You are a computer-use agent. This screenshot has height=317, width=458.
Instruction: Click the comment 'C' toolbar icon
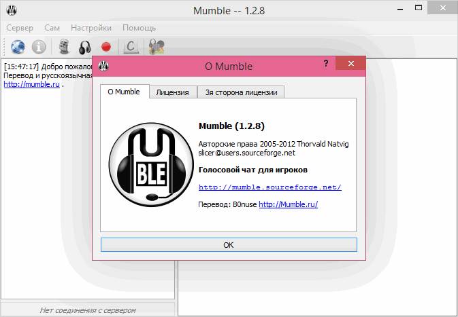click(x=131, y=47)
